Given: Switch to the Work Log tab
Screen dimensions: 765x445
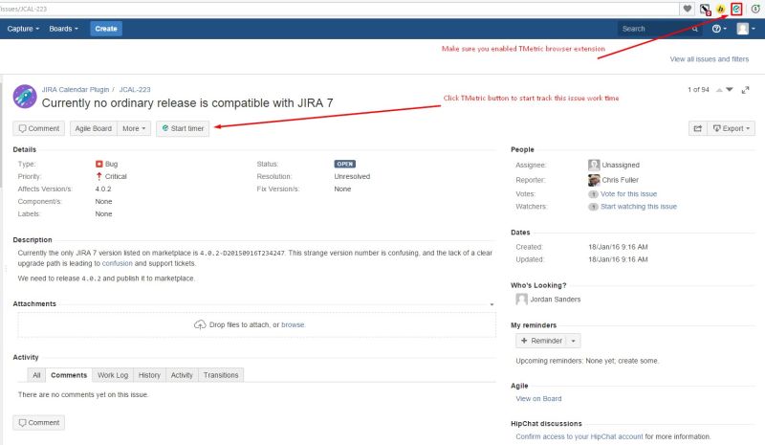Looking at the screenshot, I should (113, 375).
